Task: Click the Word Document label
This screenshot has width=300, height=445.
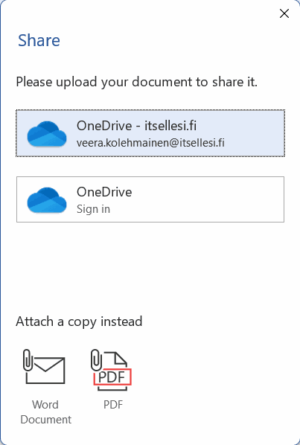Action: 45,412
